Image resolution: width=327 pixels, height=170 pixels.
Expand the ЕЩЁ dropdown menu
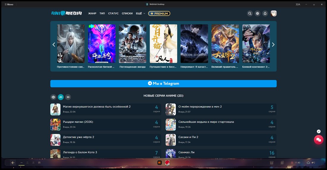coord(140,13)
